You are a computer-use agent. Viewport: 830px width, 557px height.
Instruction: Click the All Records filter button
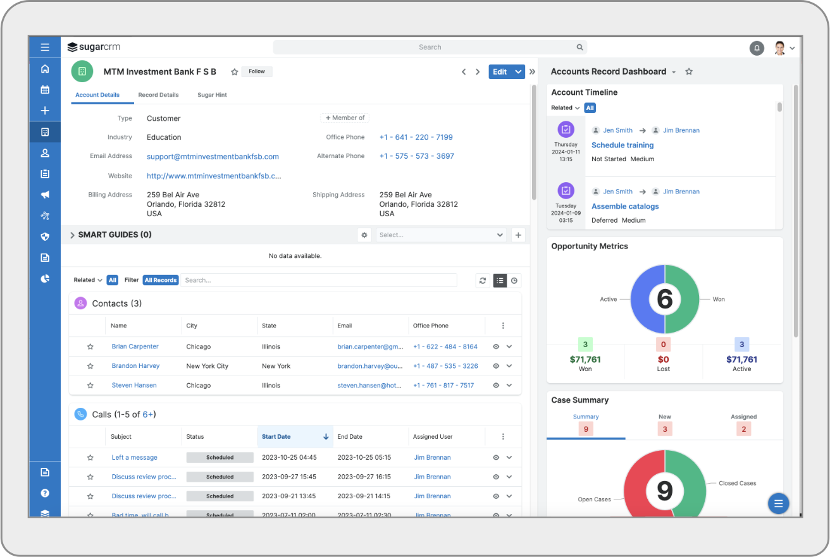click(x=161, y=280)
